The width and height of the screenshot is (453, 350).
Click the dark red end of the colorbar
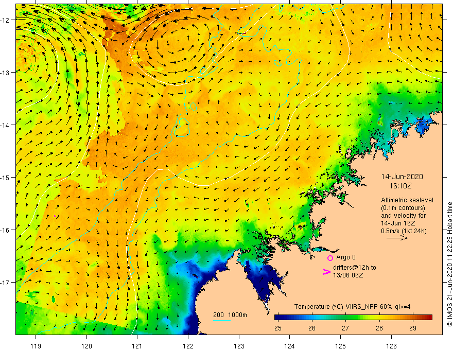428,318
